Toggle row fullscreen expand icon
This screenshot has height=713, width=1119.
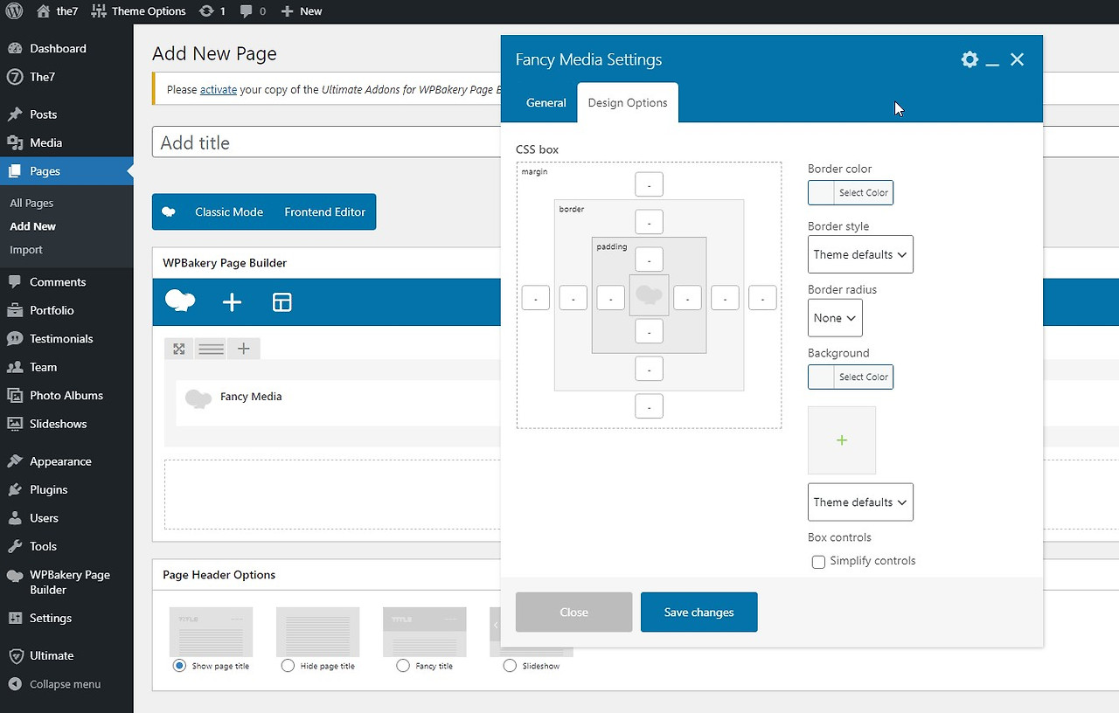point(179,349)
